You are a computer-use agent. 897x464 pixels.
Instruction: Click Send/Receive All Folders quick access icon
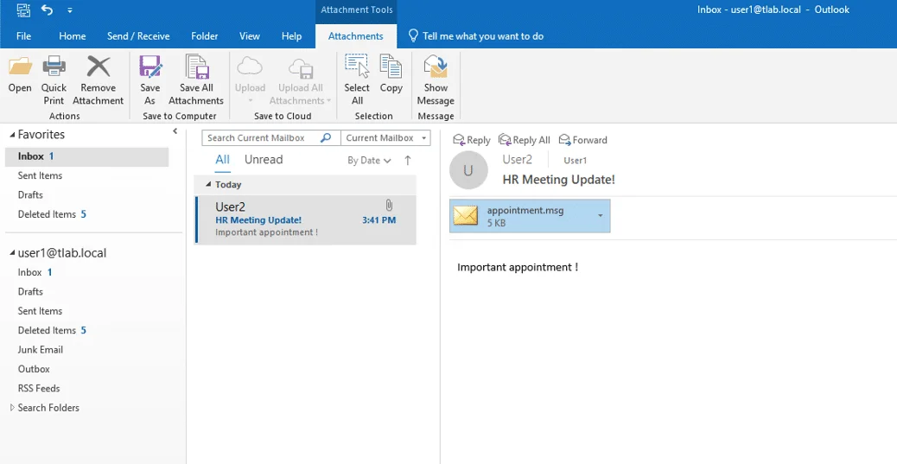22,10
